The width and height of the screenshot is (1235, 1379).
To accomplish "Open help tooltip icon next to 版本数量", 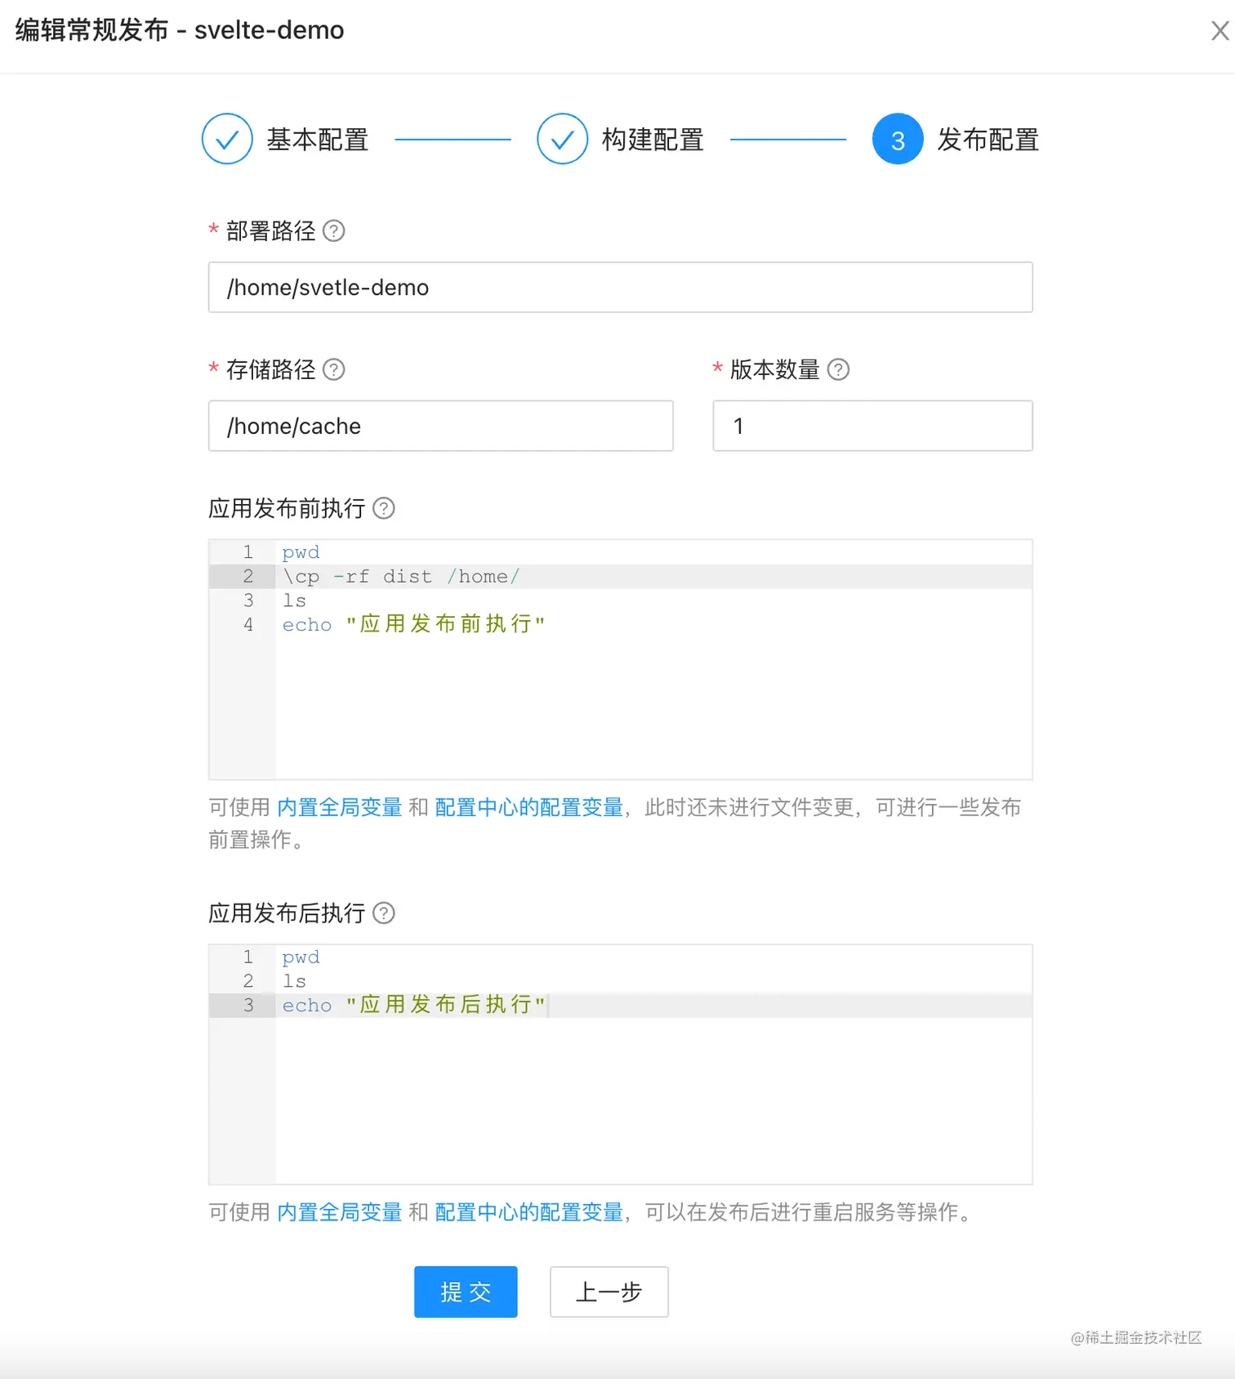I will tap(838, 370).
